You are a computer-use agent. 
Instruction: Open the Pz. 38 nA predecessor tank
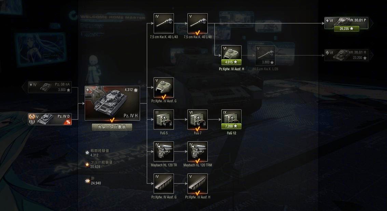click(x=50, y=87)
